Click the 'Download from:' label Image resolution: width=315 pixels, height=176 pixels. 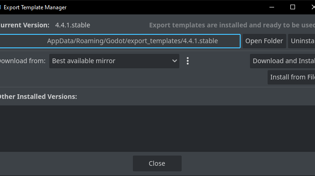(x=23, y=61)
